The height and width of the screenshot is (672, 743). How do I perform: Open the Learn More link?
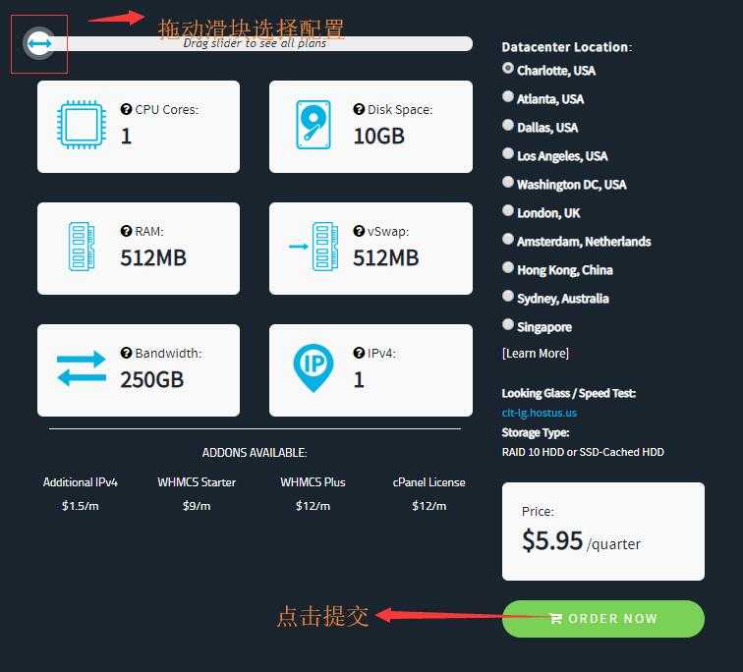click(536, 354)
